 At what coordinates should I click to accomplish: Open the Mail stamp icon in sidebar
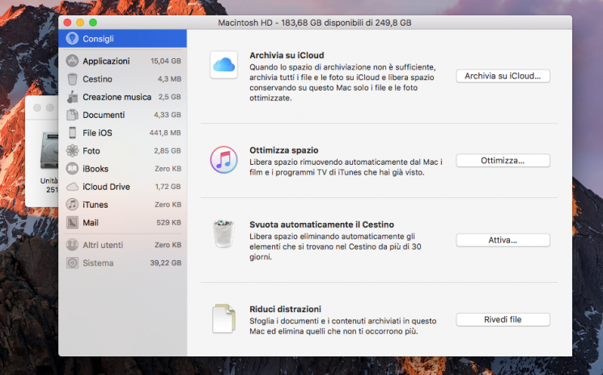(73, 222)
